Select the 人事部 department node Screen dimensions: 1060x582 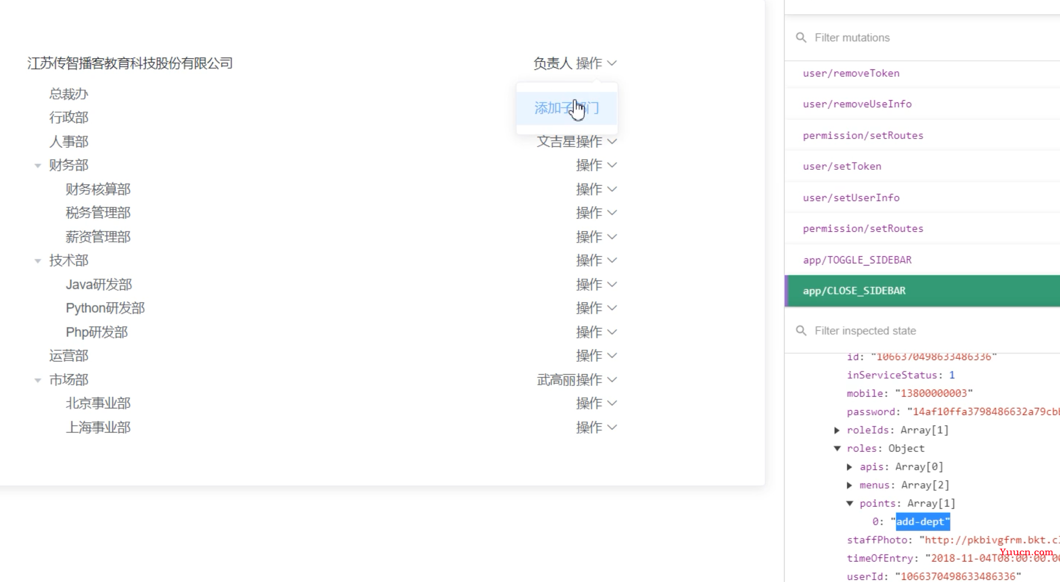[x=69, y=141]
